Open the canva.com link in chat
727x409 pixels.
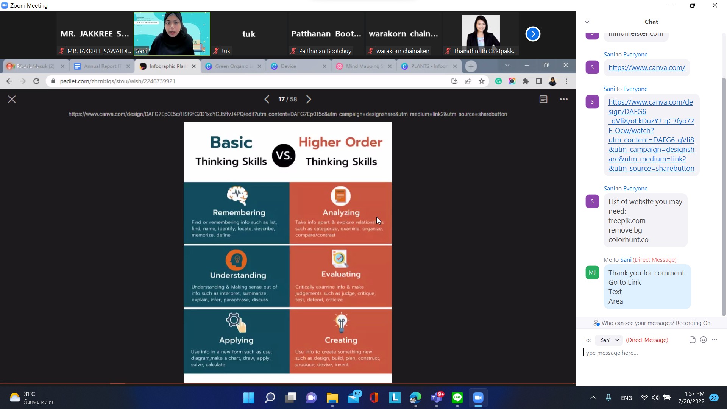[x=646, y=68]
